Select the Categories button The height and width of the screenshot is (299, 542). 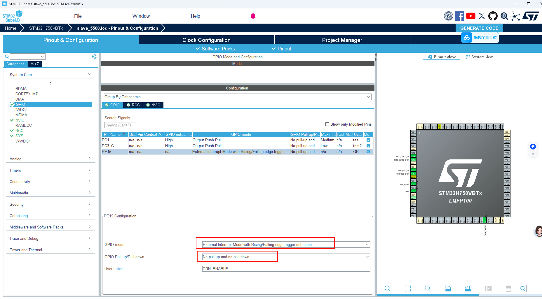(15, 64)
